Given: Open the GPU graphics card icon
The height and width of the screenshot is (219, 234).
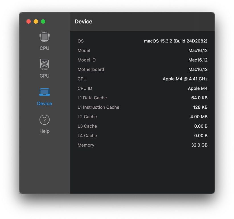Looking at the screenshot, I should (44, 64).
